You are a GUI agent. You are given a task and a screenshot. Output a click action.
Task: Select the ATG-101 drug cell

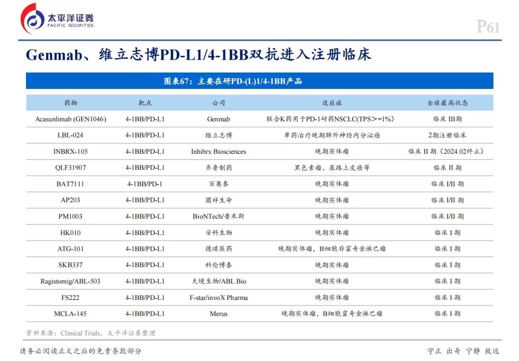coord(71,249)
